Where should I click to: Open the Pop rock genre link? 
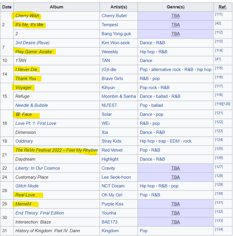148,88
